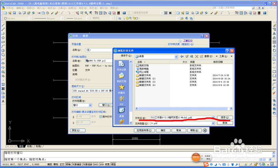Click the Match Properties brush icon

click(52, 13)
